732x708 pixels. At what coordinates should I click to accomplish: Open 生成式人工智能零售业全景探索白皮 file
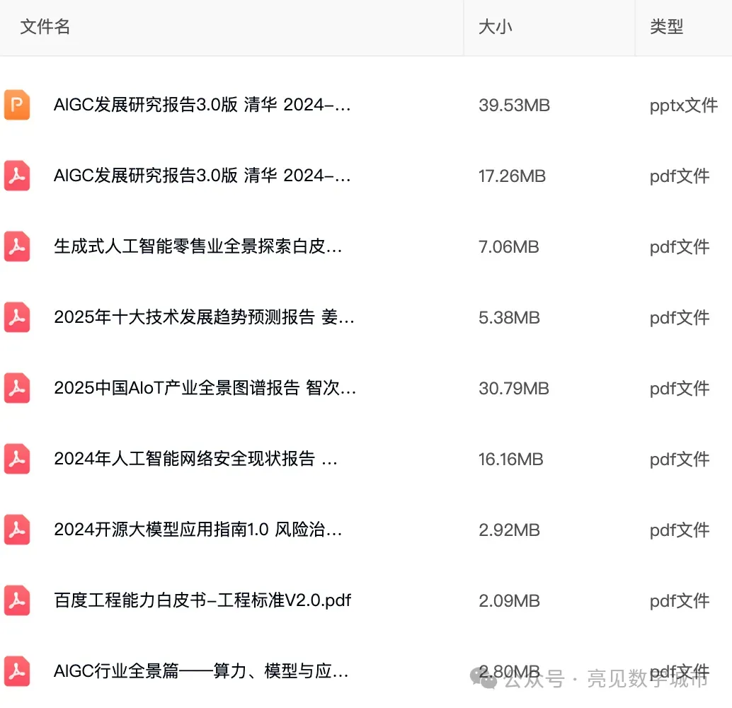198,246
